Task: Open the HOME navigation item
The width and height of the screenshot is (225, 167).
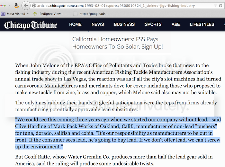Action: coord(75,24)
